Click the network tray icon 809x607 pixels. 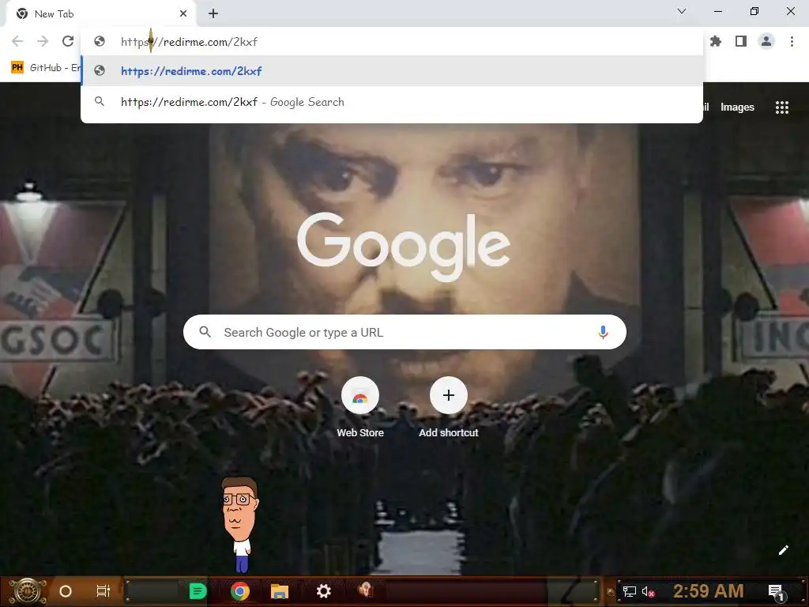[x=630, y=591]
